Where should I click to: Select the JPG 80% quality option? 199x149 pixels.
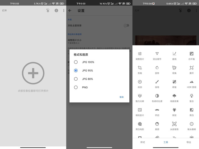coord(76,79)
